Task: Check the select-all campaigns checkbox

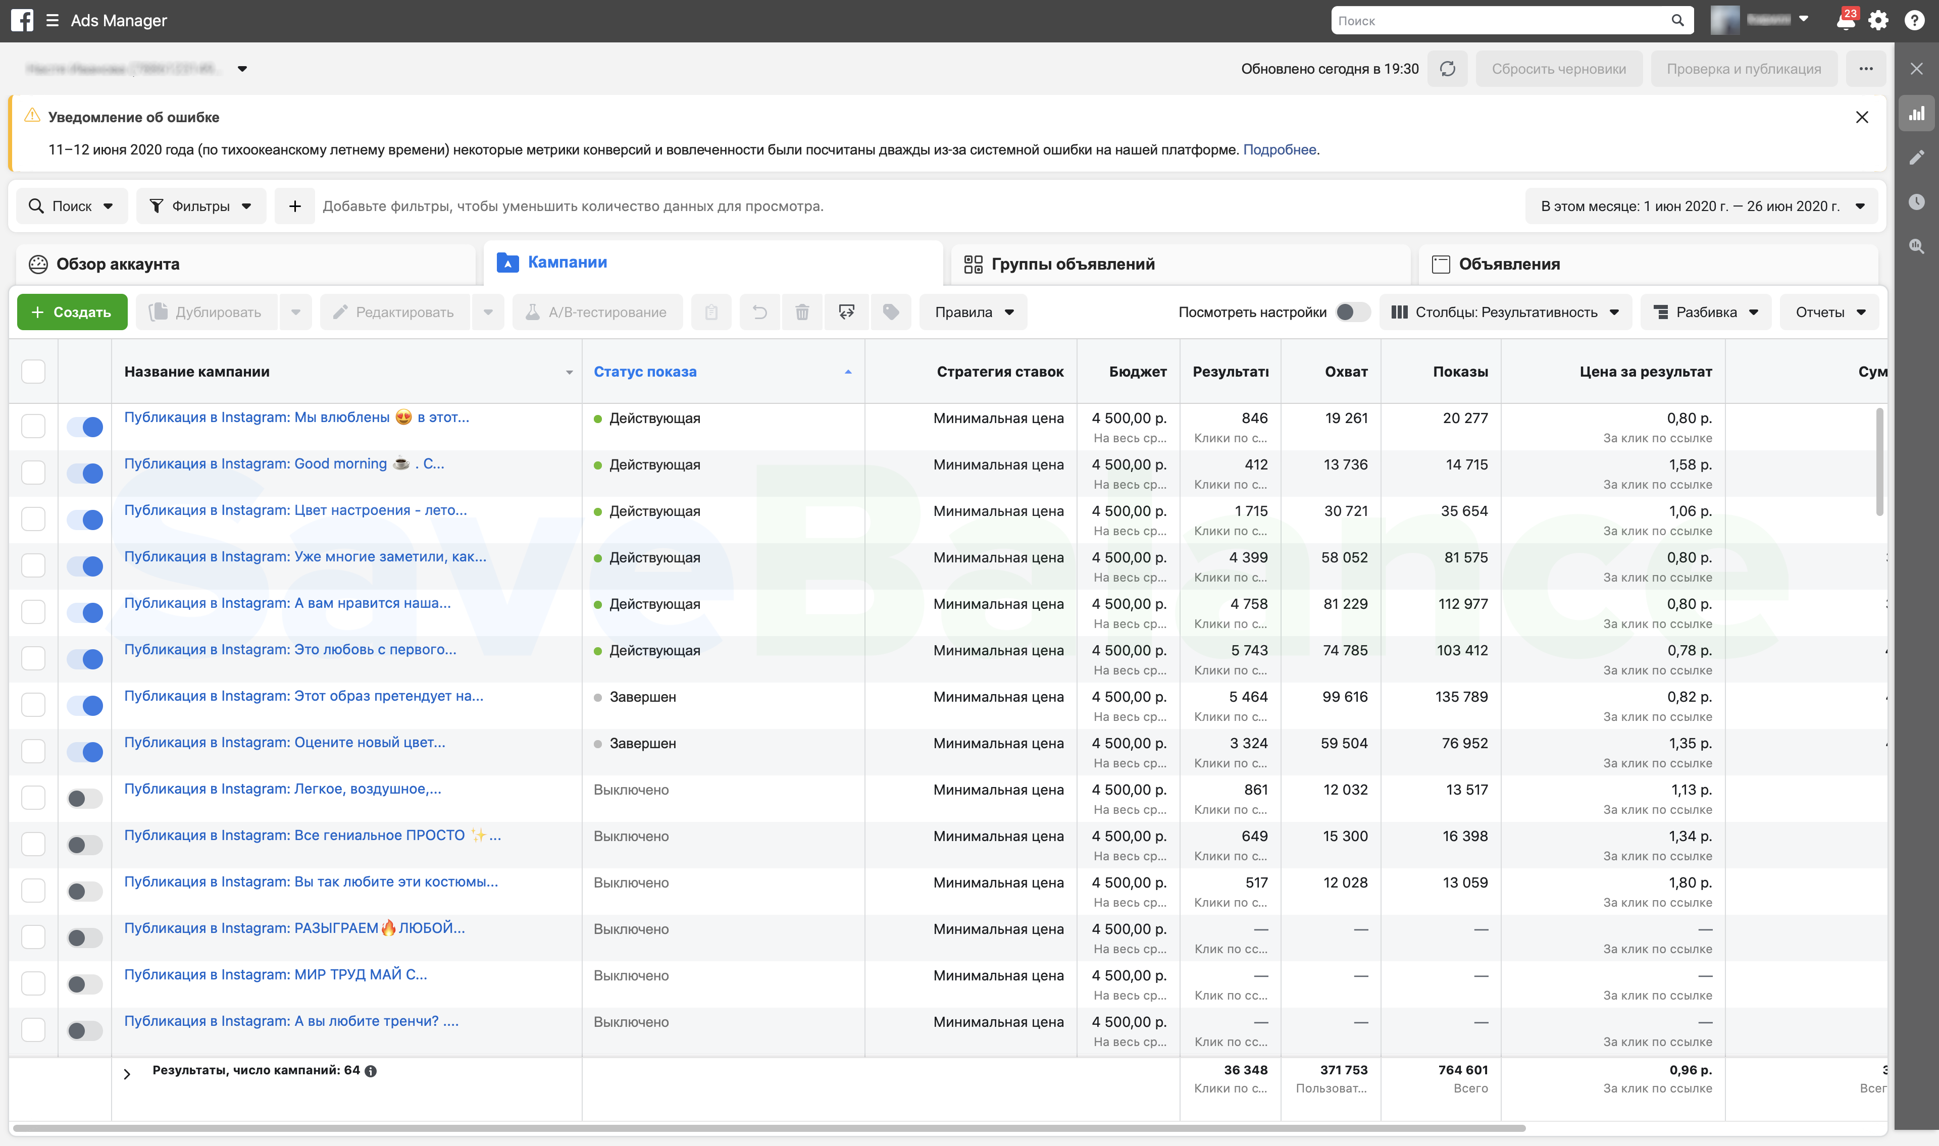Action: point(33,372)
